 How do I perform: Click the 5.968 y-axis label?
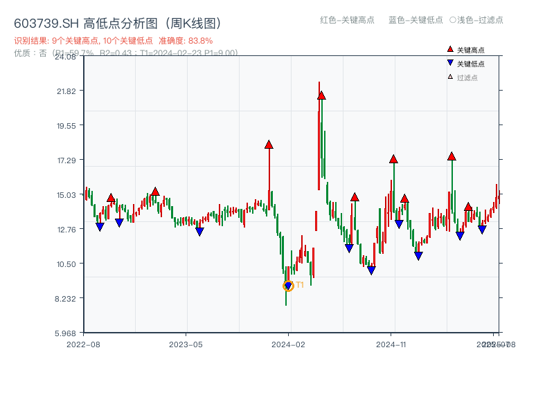click(65, 333)
